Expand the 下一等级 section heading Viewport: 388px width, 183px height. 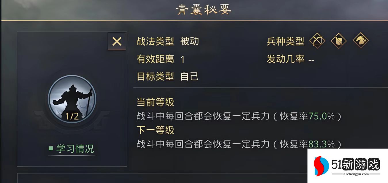[155, 131]
